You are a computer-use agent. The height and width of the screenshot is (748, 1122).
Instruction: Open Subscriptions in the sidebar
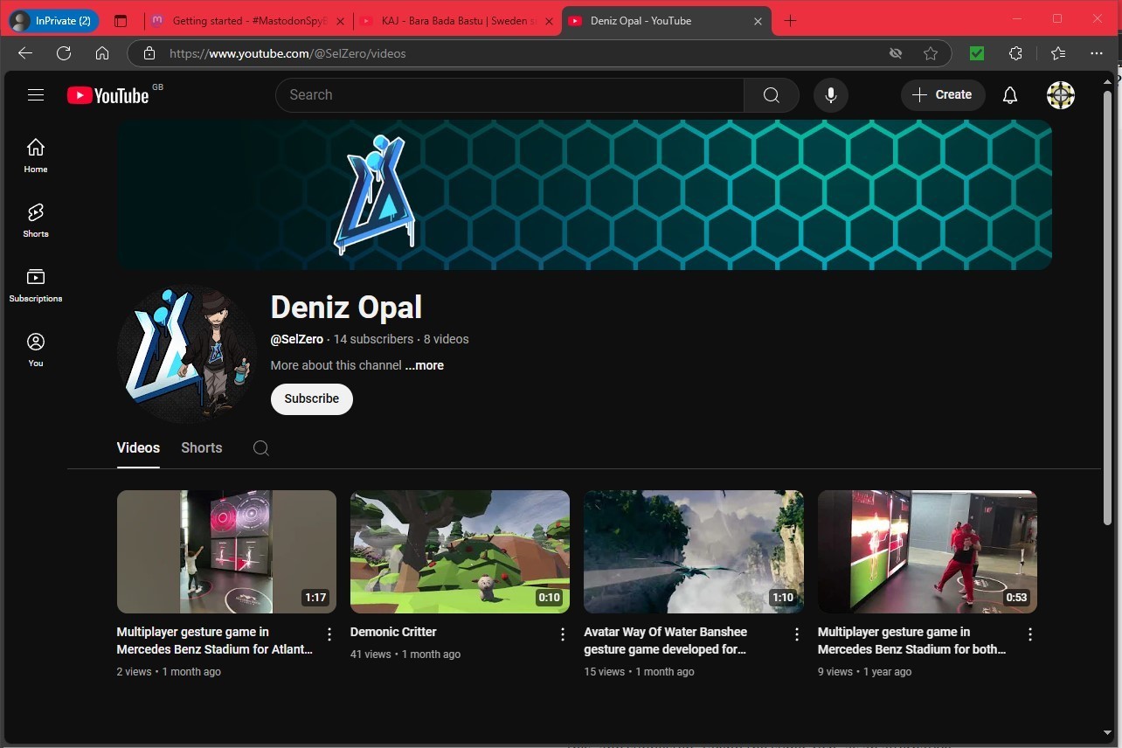(36, 285)
